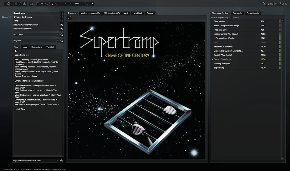Select Breakfast in America album

[223, 47]
